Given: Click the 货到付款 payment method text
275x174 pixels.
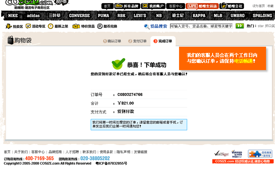Looking at the screenshot, I should click(126, 111).
